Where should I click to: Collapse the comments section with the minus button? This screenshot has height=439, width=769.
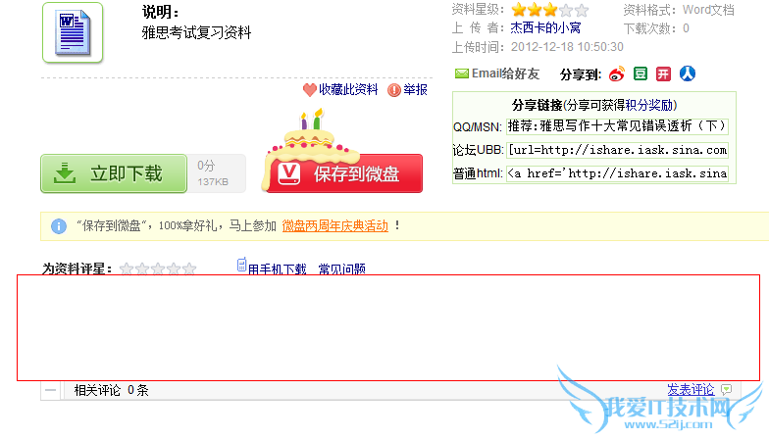click(x=50, y=390)
